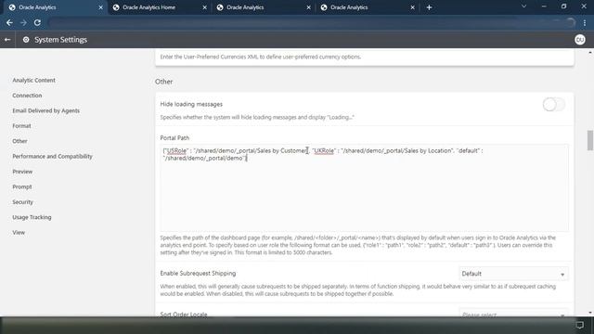This screenshot has height=334, width=594.
Task: Open Performance and Compatibility section
Action: coord(52,156)
